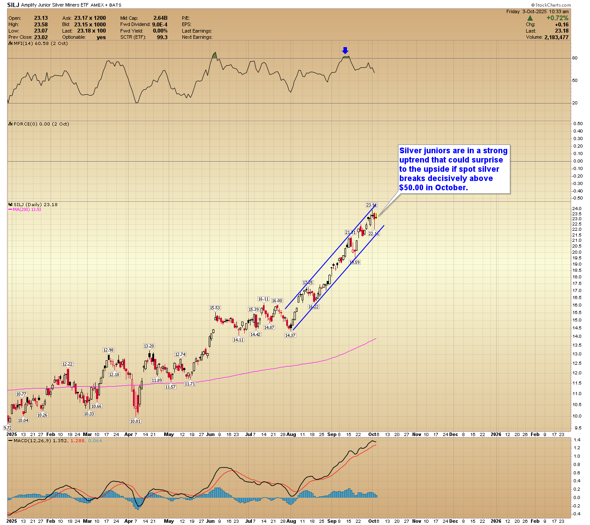
Task: Click the 14.37 late-July low label
Action: (290, 336)
